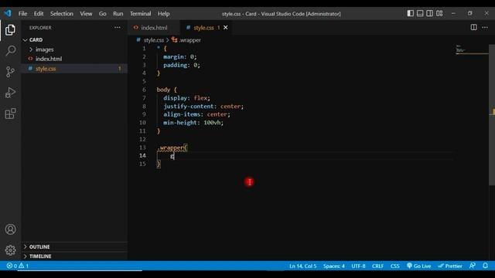This screenshot has height=278, width=495.
Task: Click the feedback icon in status bar
Action: (473, 266)
